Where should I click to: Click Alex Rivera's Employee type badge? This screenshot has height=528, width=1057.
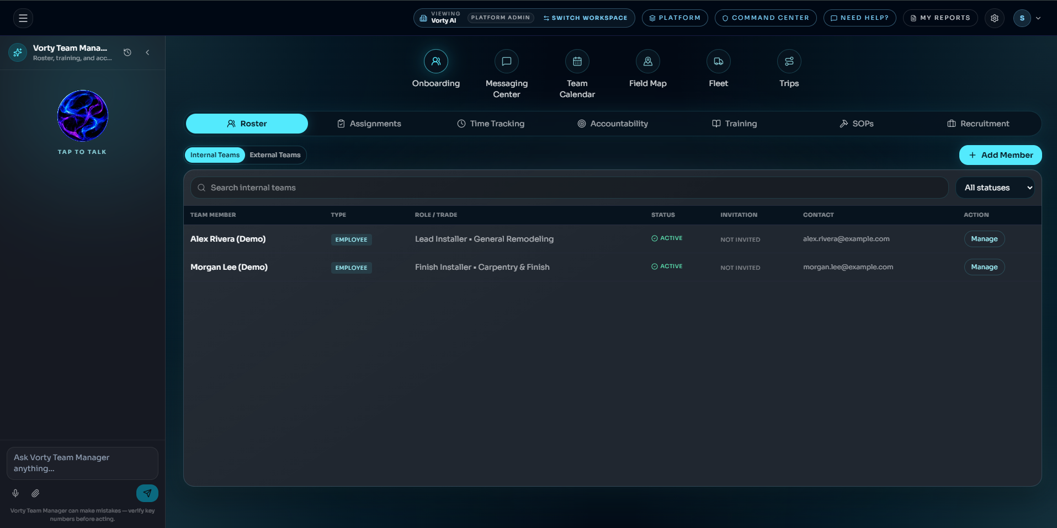(351, 239)
